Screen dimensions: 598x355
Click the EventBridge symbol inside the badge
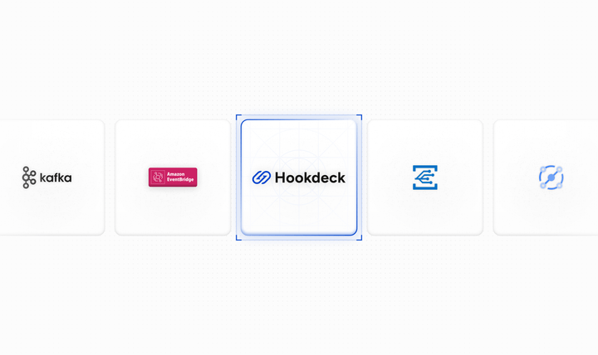(x=158, y=177)
